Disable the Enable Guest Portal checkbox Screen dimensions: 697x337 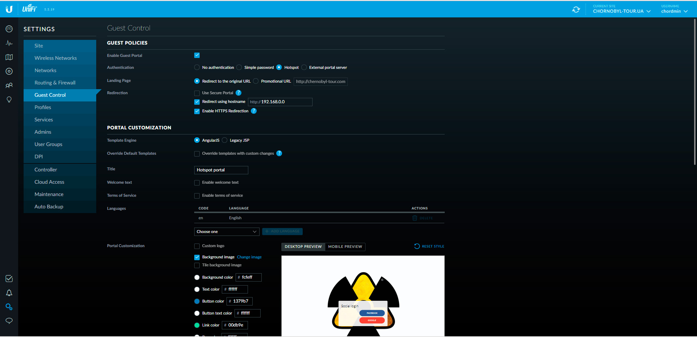click(197, 55)
